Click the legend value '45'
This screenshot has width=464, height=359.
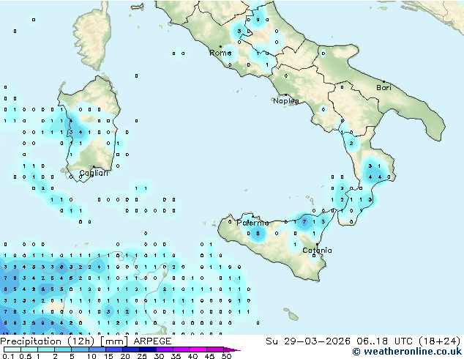tap(209, 356)
